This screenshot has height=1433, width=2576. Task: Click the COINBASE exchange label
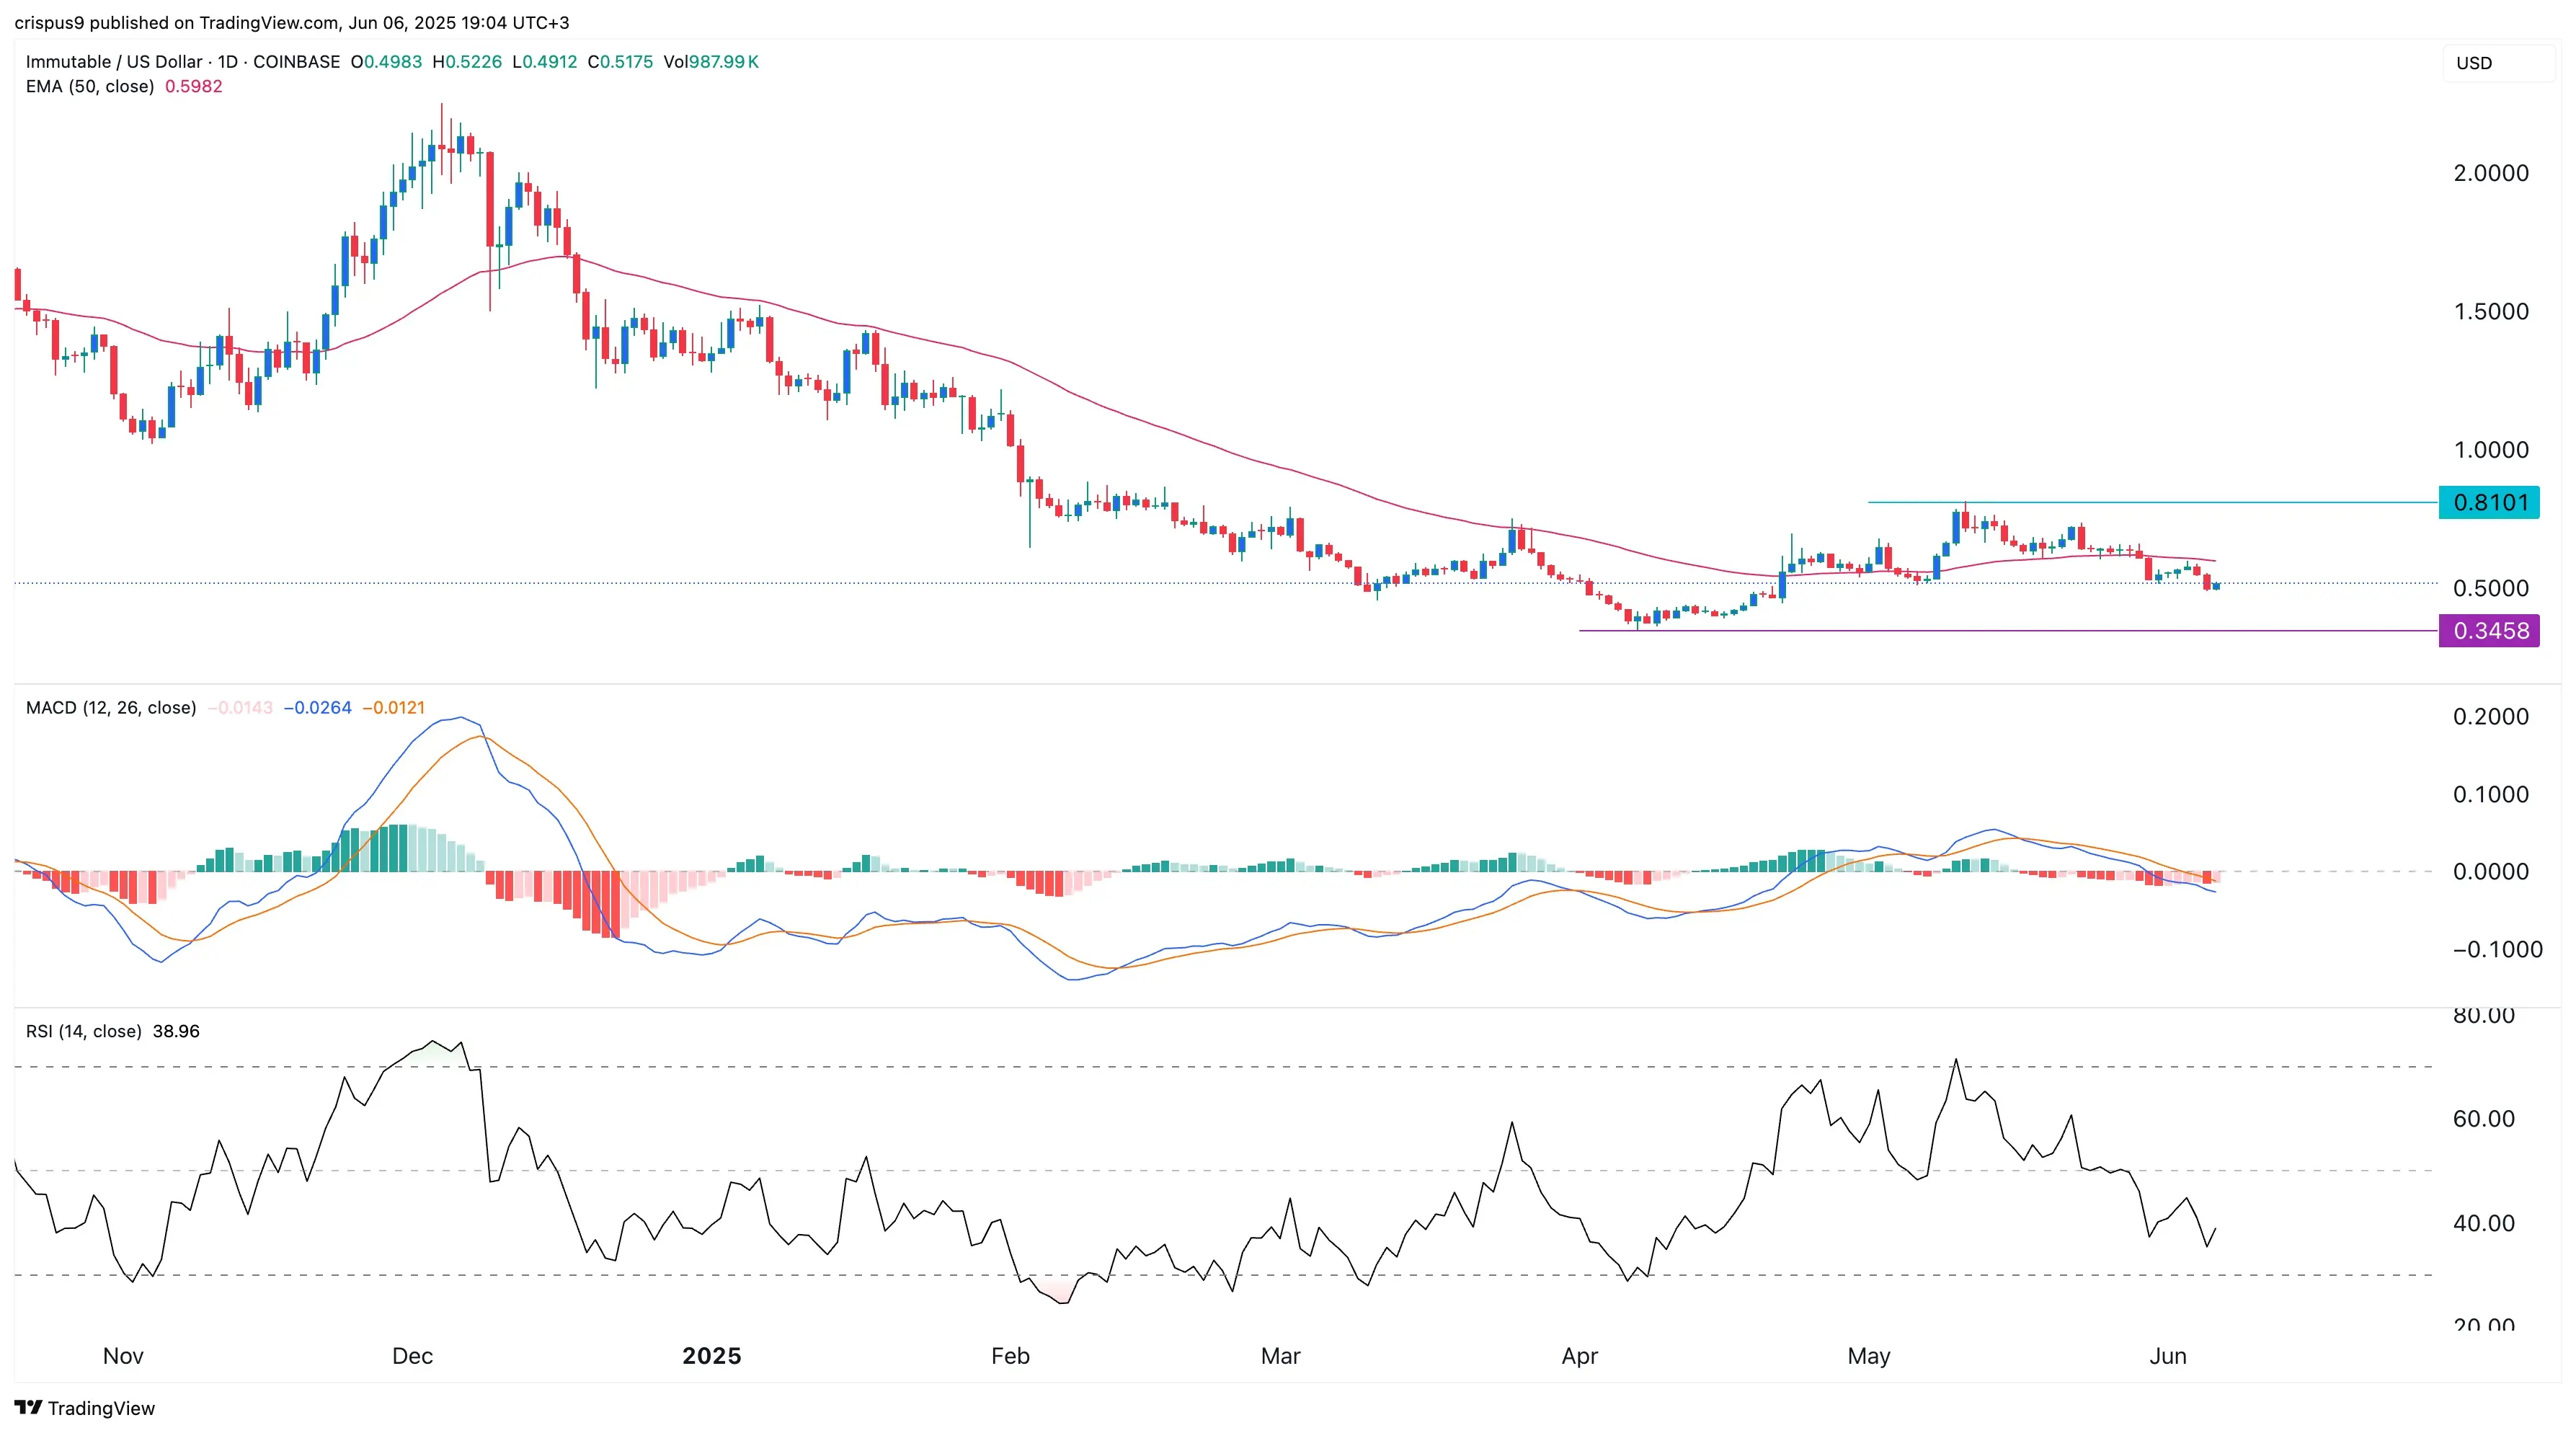[296, 62]
